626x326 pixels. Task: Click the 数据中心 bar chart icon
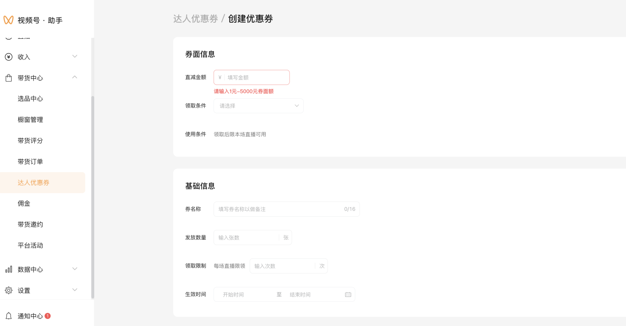tap(9, 269)
